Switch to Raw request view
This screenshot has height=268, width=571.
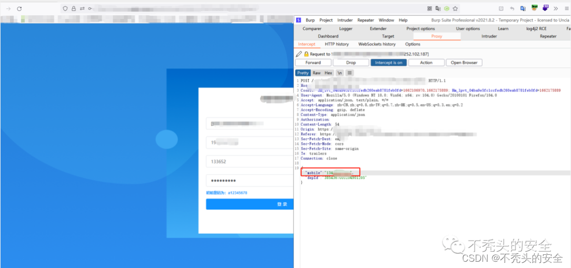(x=317, y=73)
